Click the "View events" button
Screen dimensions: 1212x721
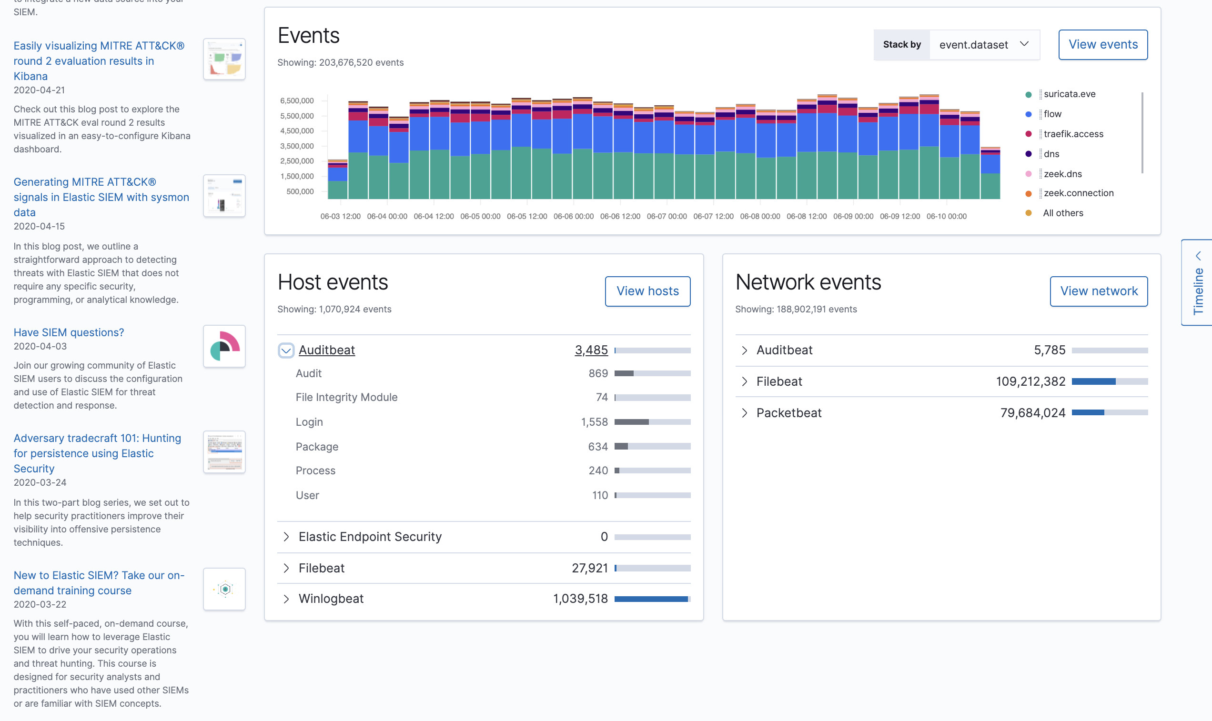click(x=1102, y=44)
